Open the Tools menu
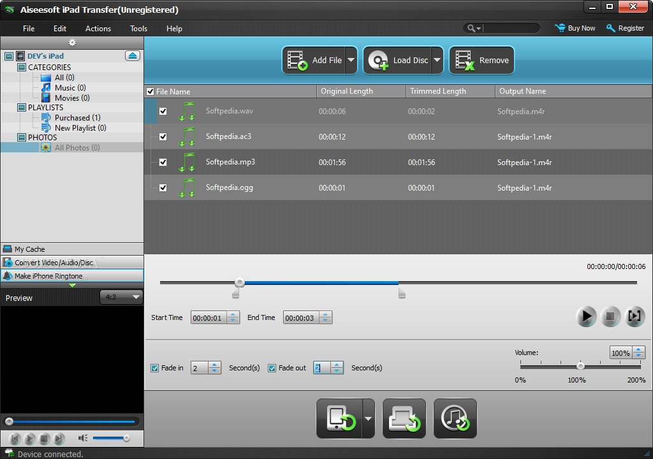 [138, 28]
